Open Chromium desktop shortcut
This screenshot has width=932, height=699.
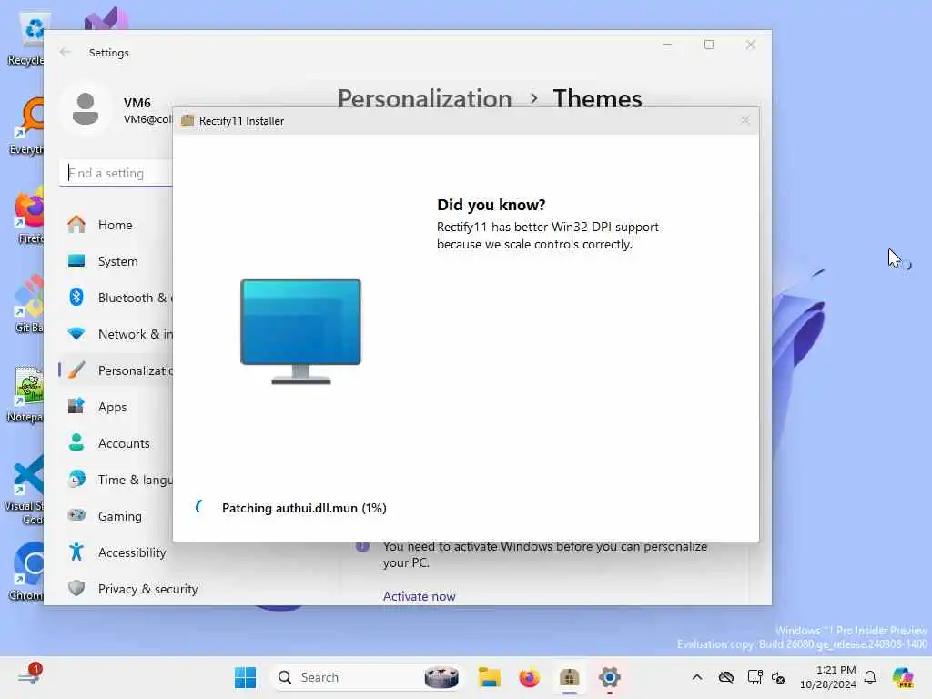coord(26,572)
